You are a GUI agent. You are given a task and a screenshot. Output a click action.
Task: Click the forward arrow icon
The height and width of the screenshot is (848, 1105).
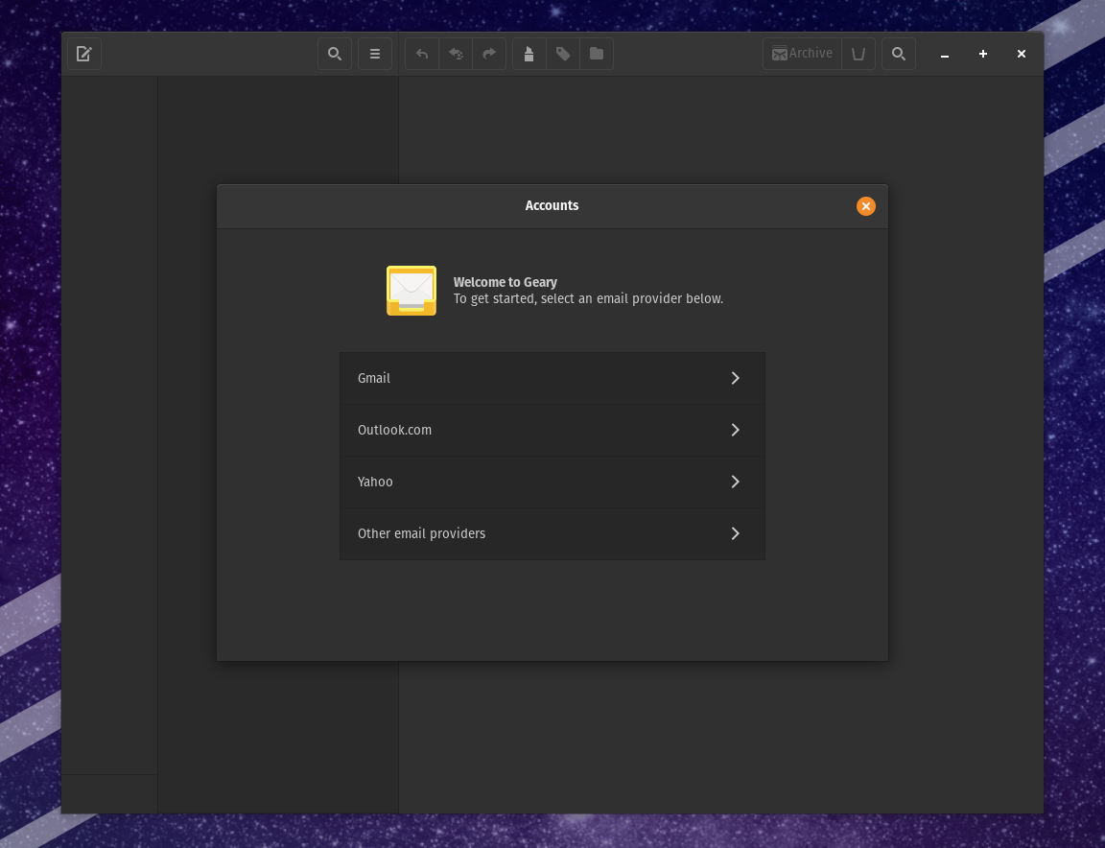click(489, 54)
